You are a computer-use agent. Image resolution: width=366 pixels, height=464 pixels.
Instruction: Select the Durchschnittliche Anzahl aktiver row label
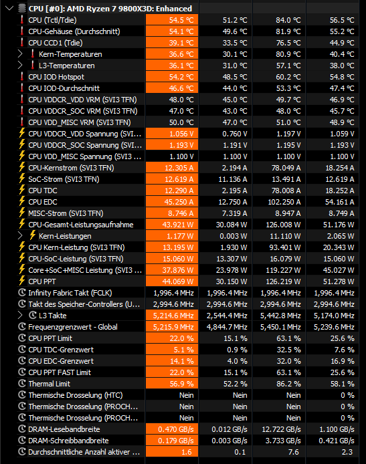84,452
